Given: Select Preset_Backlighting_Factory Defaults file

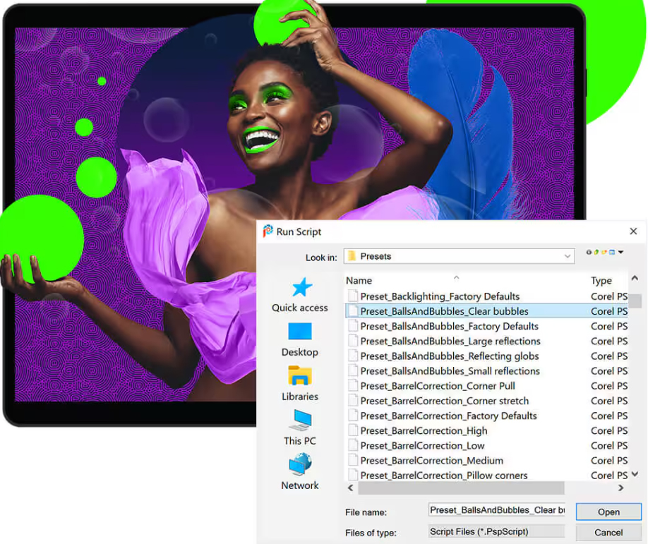Looking at the screenshot, I should (440, 296).
